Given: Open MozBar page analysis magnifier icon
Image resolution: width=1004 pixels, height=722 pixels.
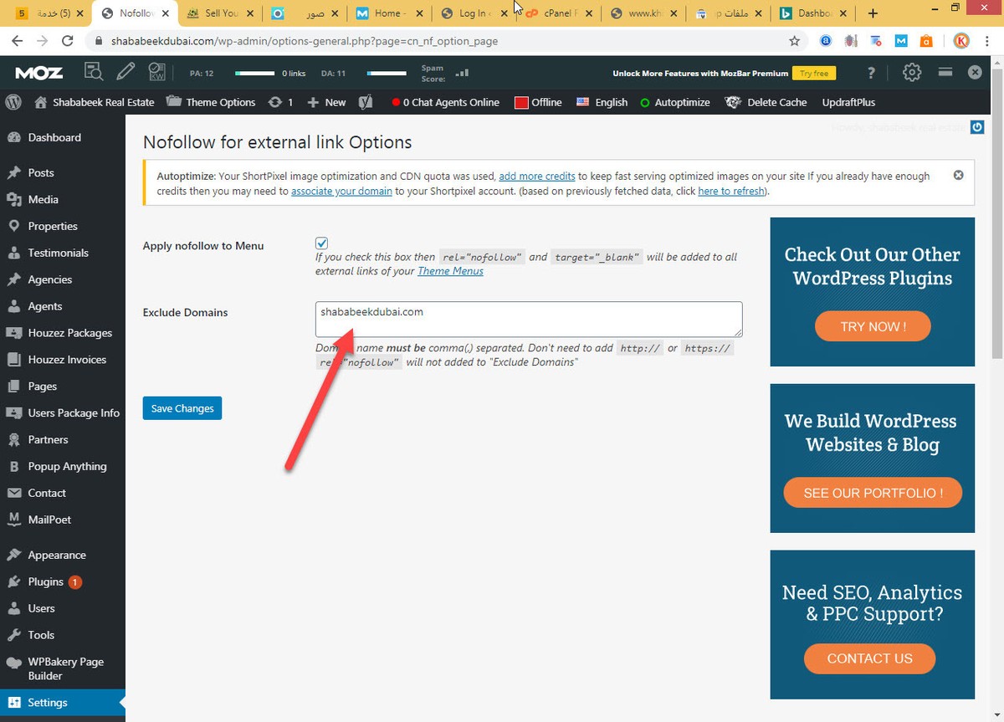Looking at the screenshot, I should point(94,73).
